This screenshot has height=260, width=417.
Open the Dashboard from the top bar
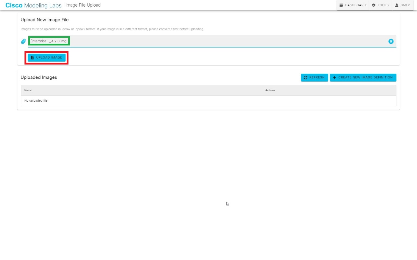coord(353,5)
